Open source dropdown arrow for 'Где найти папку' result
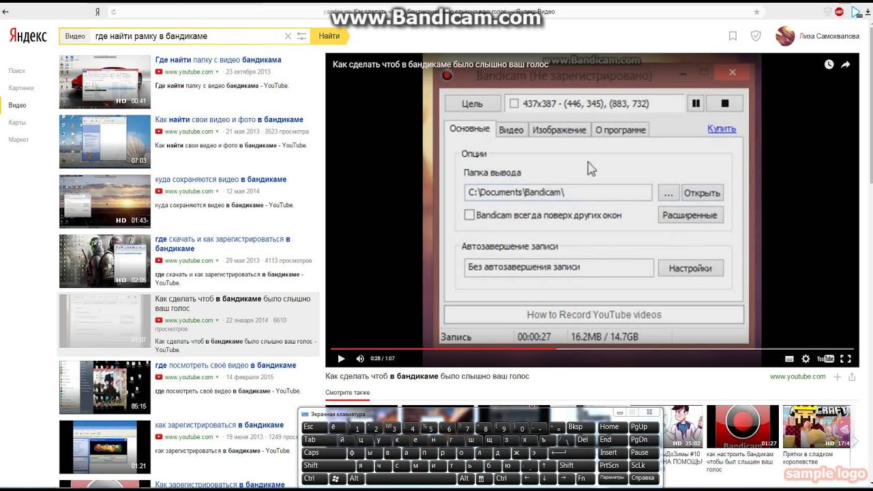Image resolution: width=873 pixels, height=491 pixels. pyautogui.click(x=218, y=72)
